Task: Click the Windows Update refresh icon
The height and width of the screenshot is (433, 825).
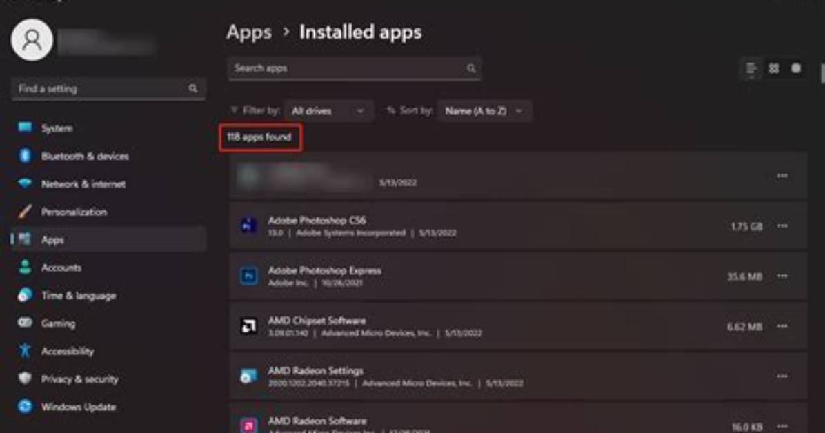Action: coord(25,406)
